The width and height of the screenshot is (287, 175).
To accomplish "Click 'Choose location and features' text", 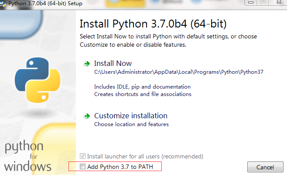I will point(131,124).
